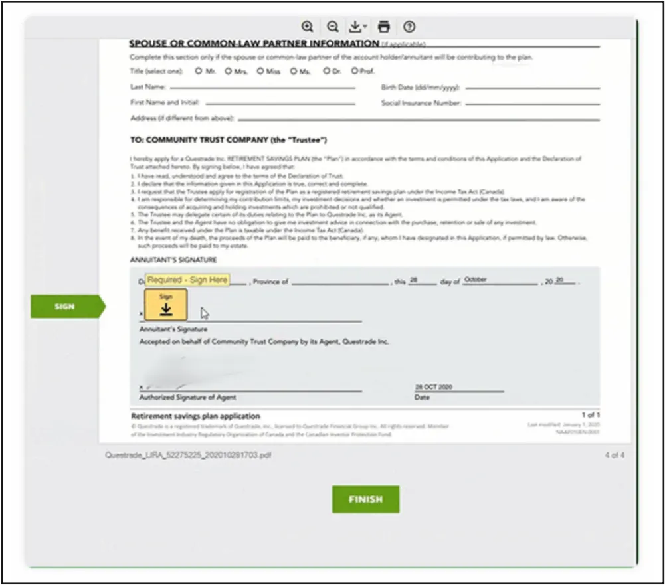Click the '28 OCT 2020' date value
This screenshot has width=665, height=585.
[x=433, y=387]
